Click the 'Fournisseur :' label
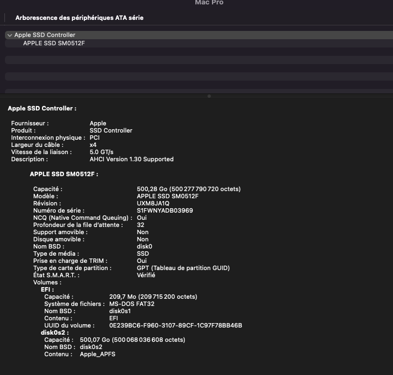 (x=30, y=123)
